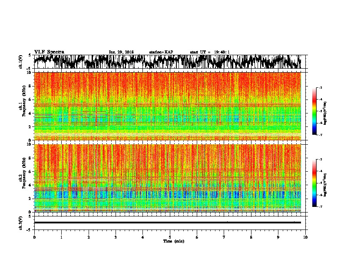Click the "Time (min)" x-axis label
This screenshot has width=344, height=266.
tap(174, 241)
